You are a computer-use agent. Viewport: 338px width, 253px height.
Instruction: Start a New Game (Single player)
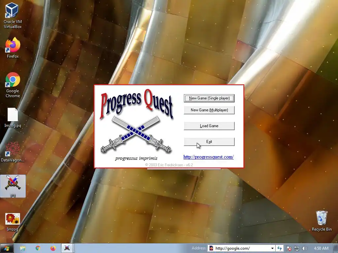pyautogui.click(x=209, y=98)
